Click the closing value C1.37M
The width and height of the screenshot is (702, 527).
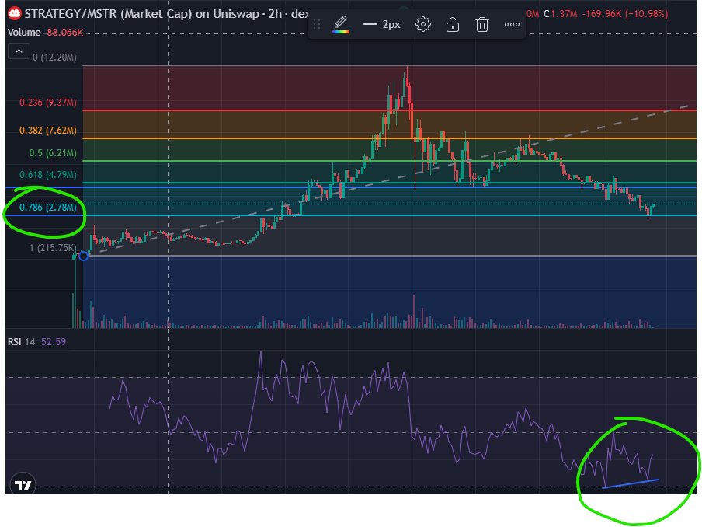[560, 14]
